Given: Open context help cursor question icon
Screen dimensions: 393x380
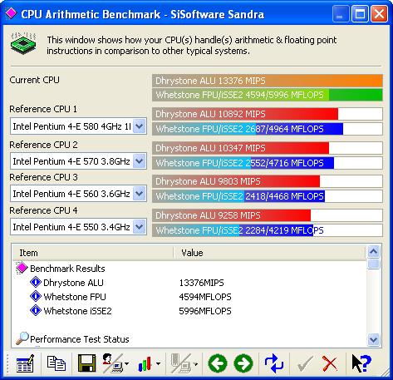Looking at the screenshot, I should coord(361,363).
